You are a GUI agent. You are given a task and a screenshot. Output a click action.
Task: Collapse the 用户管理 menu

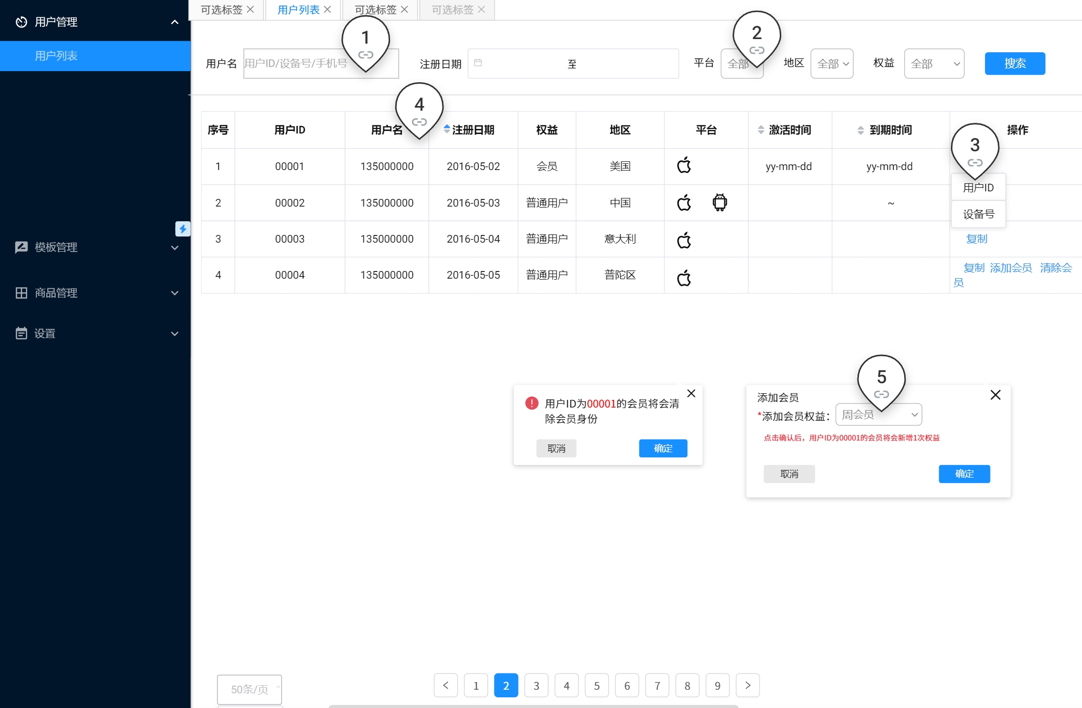click(x=175, y=22)
